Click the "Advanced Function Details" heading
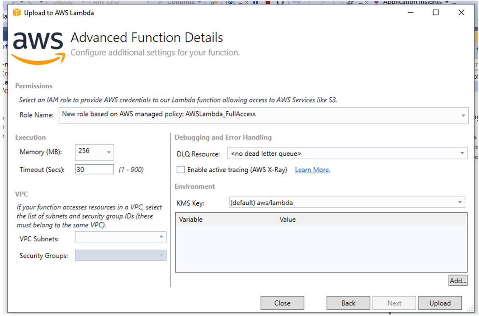Viewport: 479px width, 316px height. (x=147, y=38)
